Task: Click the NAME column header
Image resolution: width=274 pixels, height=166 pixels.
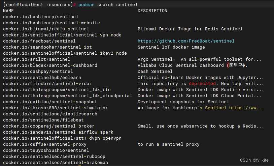Action: [x=8, y=11]
